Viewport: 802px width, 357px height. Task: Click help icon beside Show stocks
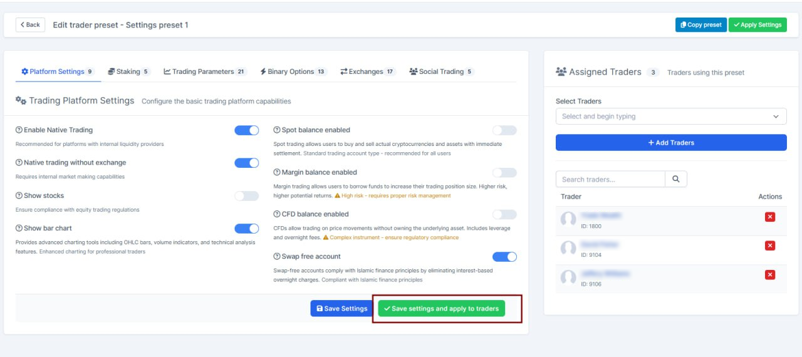pyautogui.click(x=19, y=195)
